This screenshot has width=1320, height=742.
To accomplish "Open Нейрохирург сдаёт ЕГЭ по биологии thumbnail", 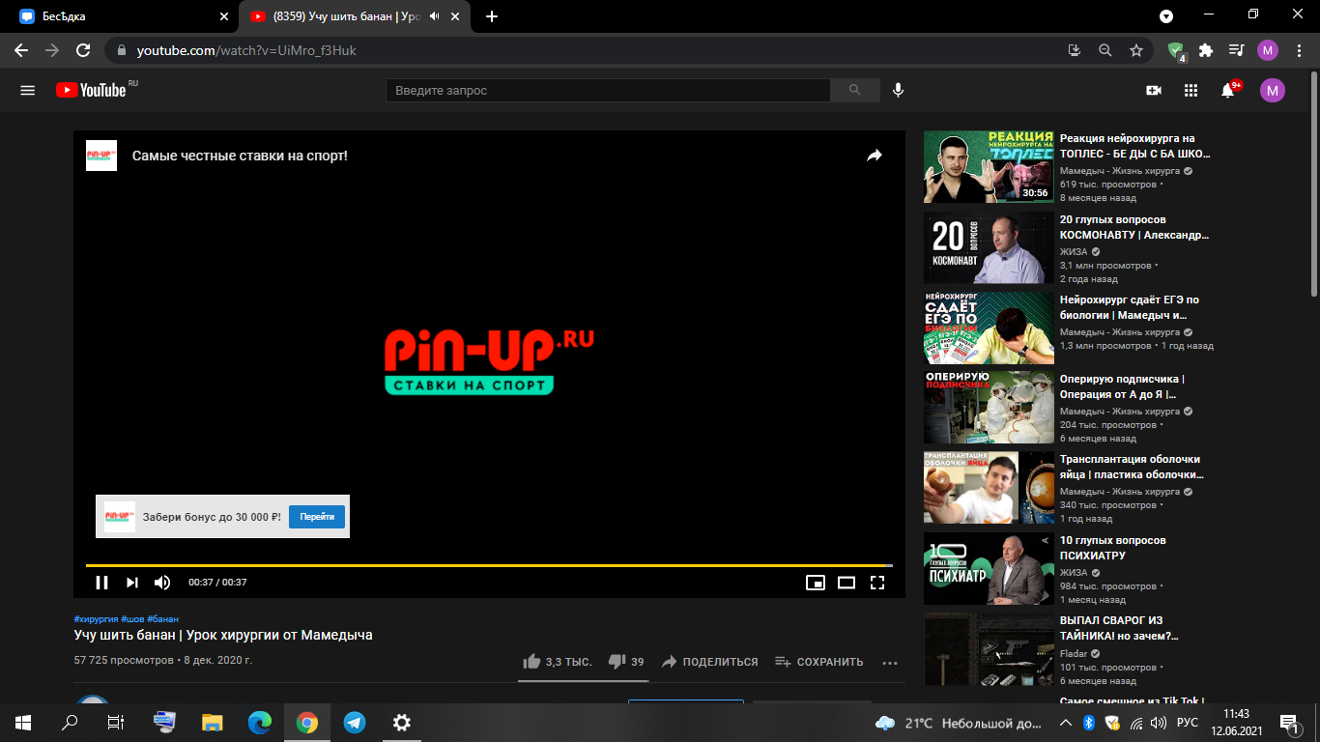I will click(989, 328).
